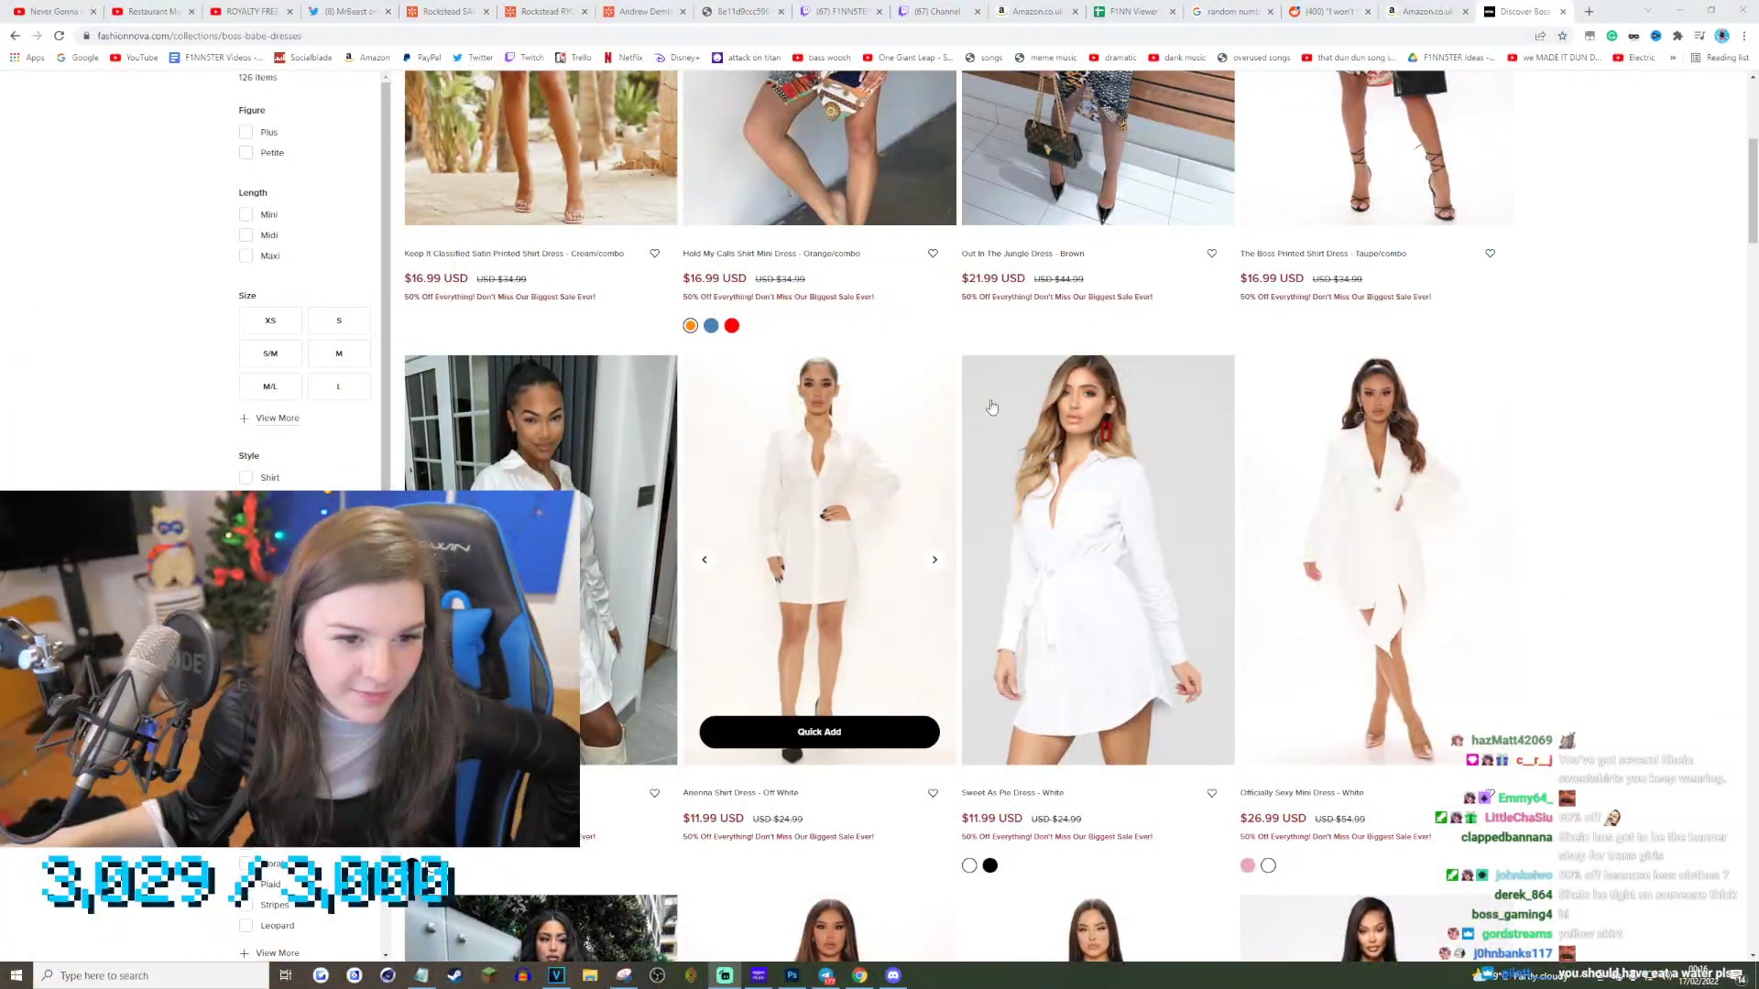
Task: Bookmark this page with star icon
Action: pos(1562,36)
